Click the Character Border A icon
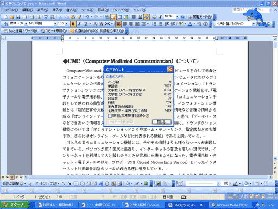This screenshot has height=209, width=278. point(95,24)
